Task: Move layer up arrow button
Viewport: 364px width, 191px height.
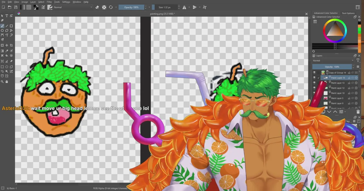Action: (335, 112)
